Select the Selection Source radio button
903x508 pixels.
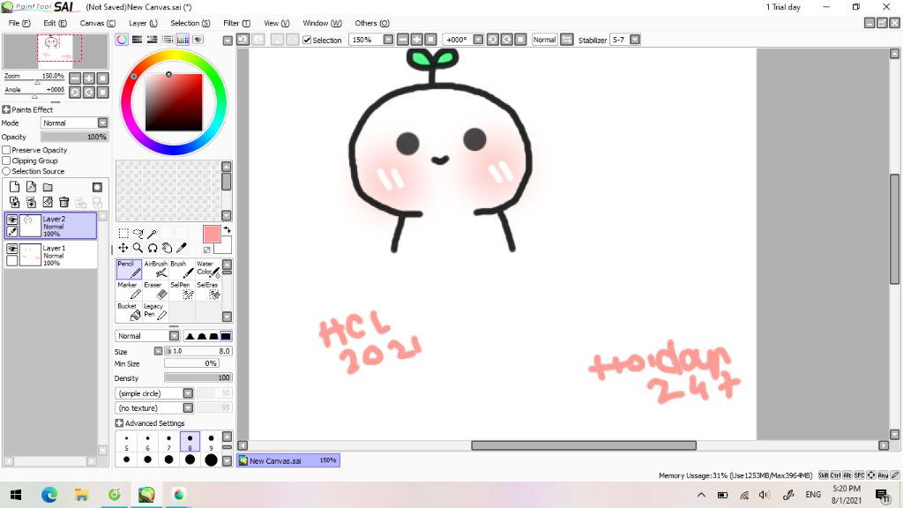coord(6,171)
